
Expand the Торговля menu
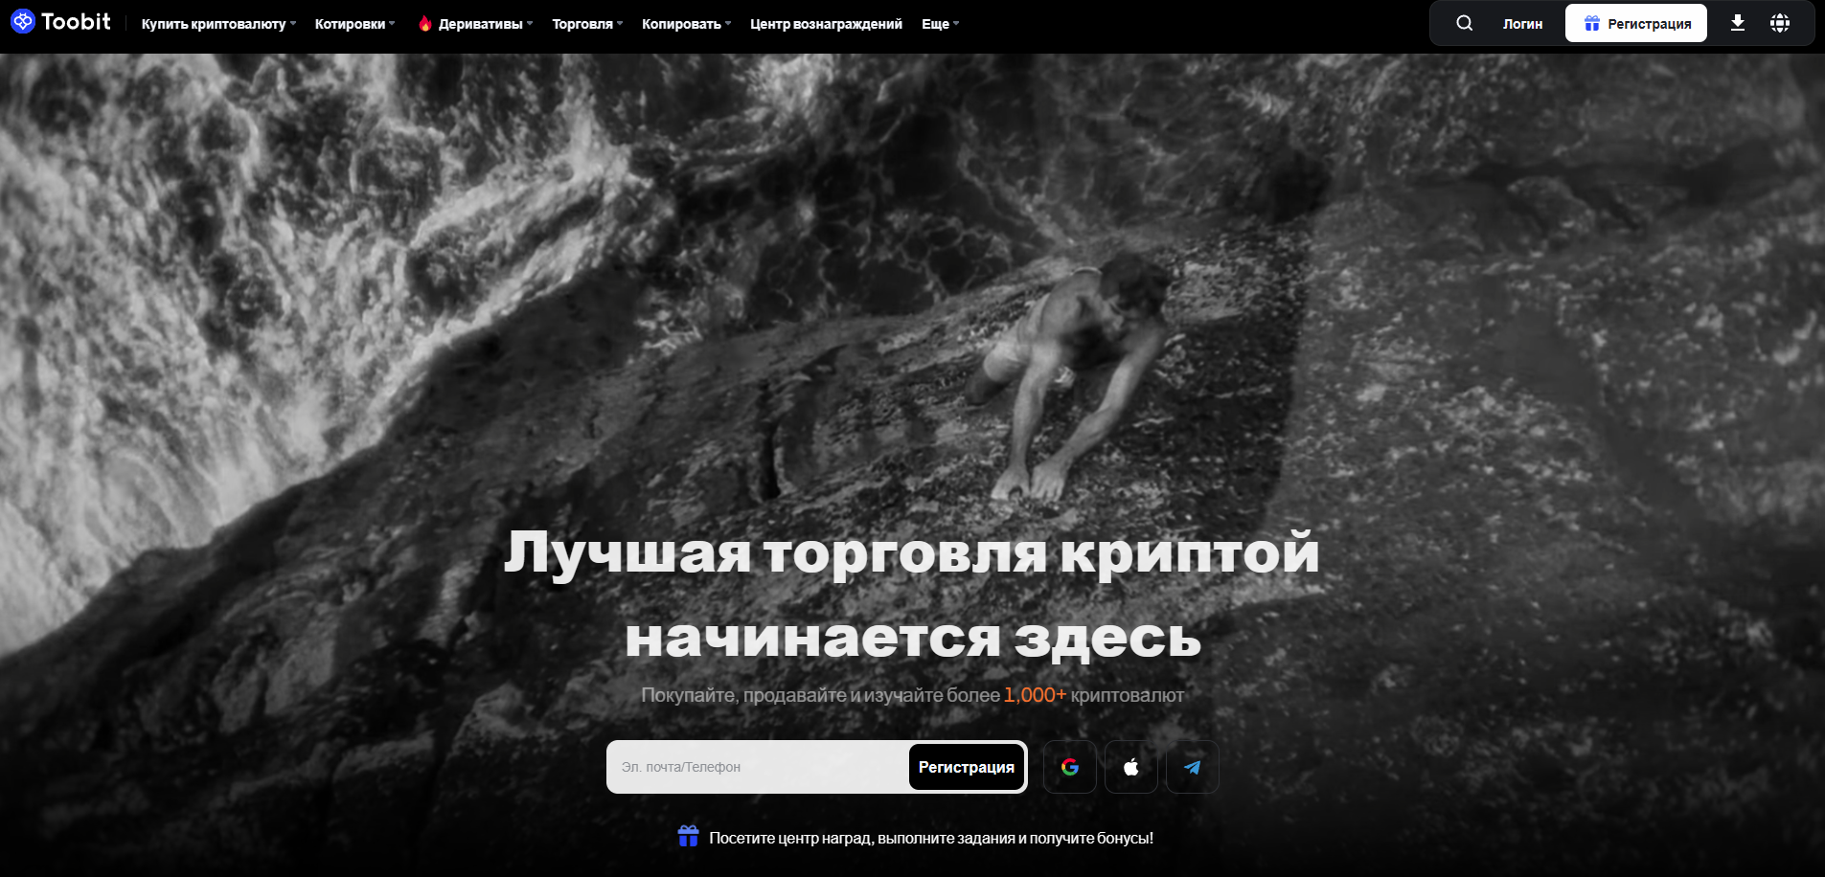586,24
